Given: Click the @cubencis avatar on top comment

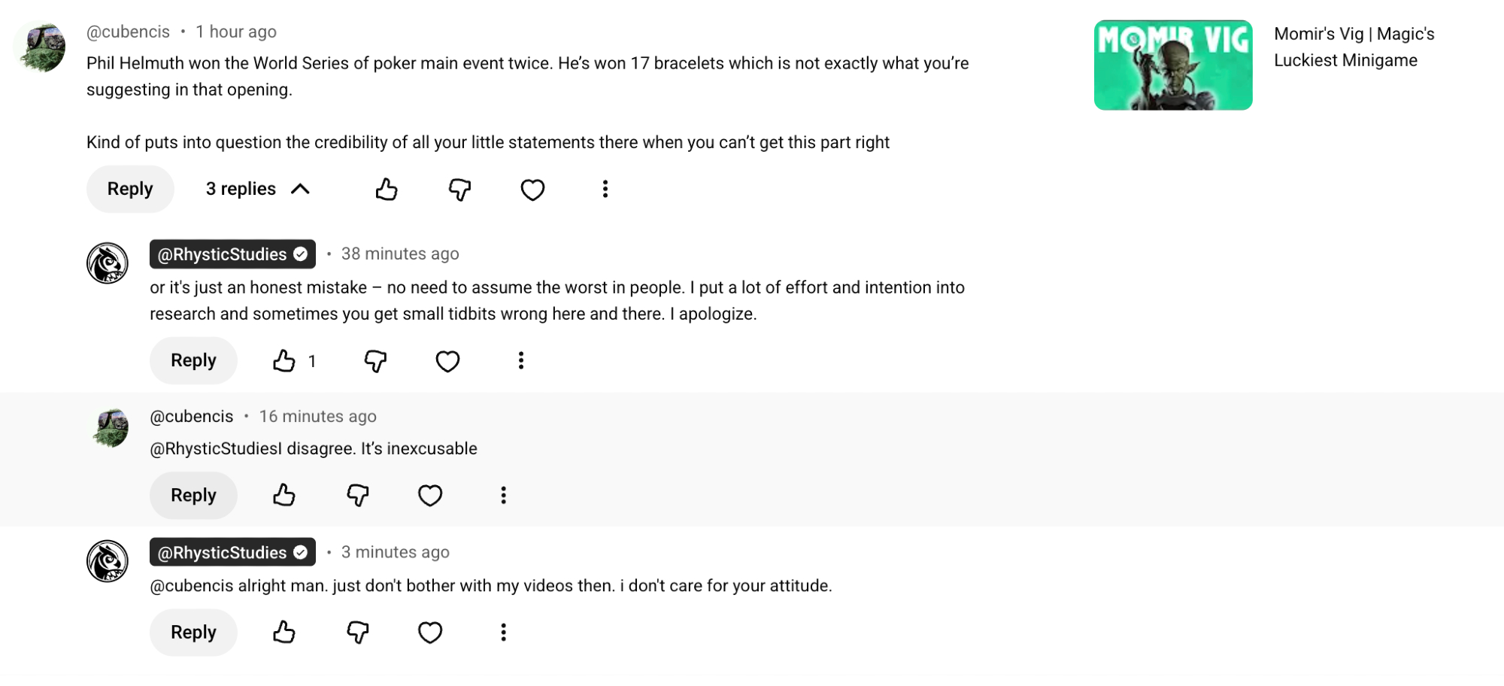Looking at the screenshot, I should coord(40,47).
